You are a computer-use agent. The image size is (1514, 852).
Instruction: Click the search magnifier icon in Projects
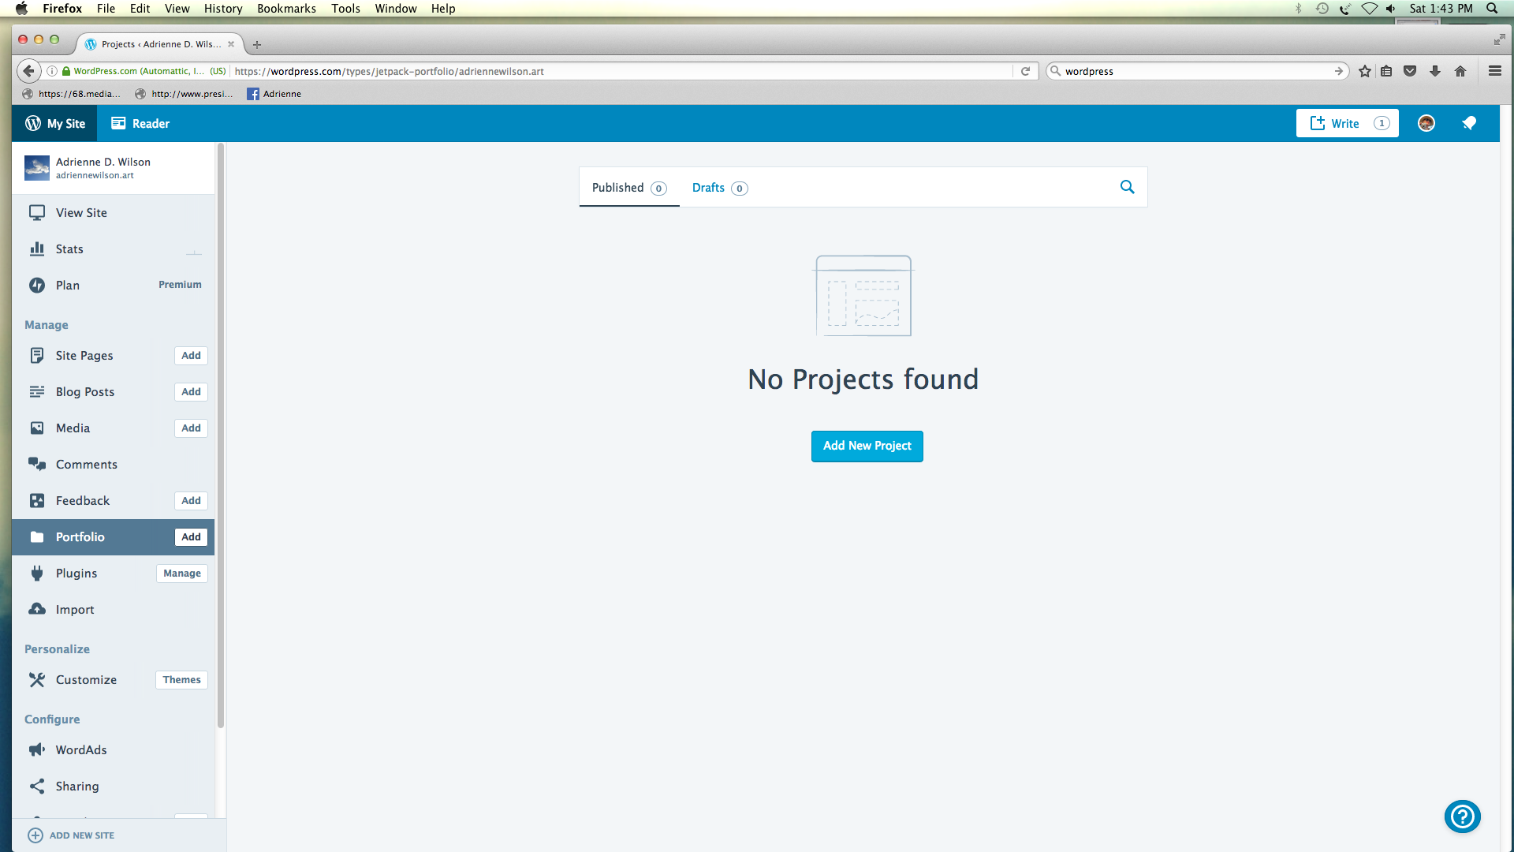click(x=1127, y=187)
